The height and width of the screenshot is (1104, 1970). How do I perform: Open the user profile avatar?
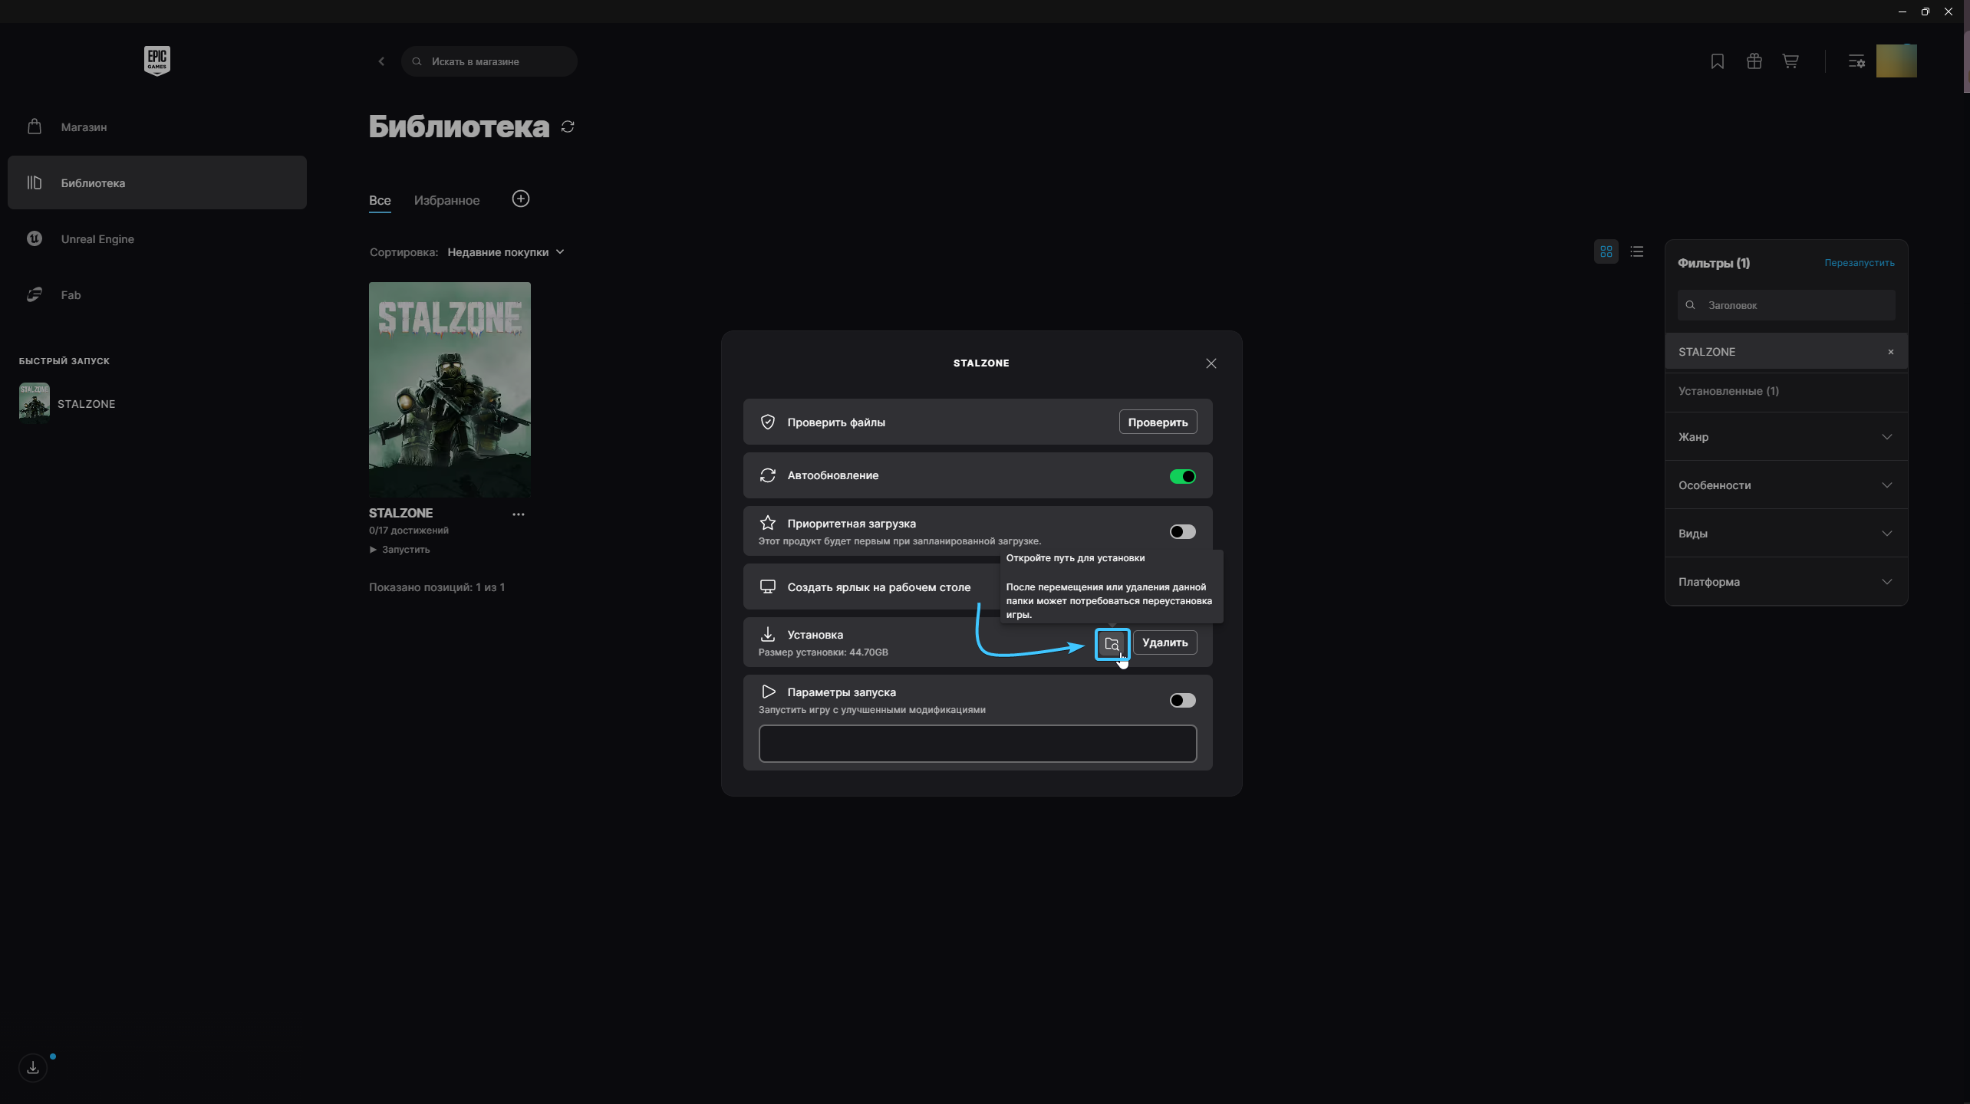1896,61
